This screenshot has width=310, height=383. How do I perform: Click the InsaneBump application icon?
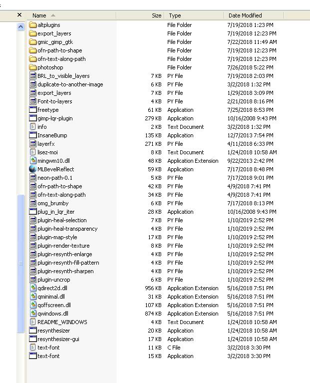click(33, 135)
